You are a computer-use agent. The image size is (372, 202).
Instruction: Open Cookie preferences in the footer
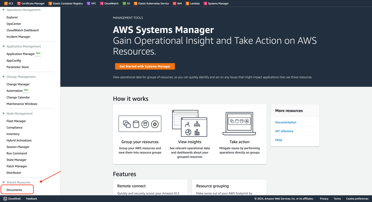click(357, 199)
